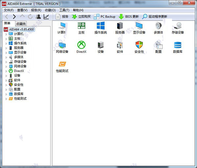Expand the 服务器 tree node arrow

pos(6,48)
